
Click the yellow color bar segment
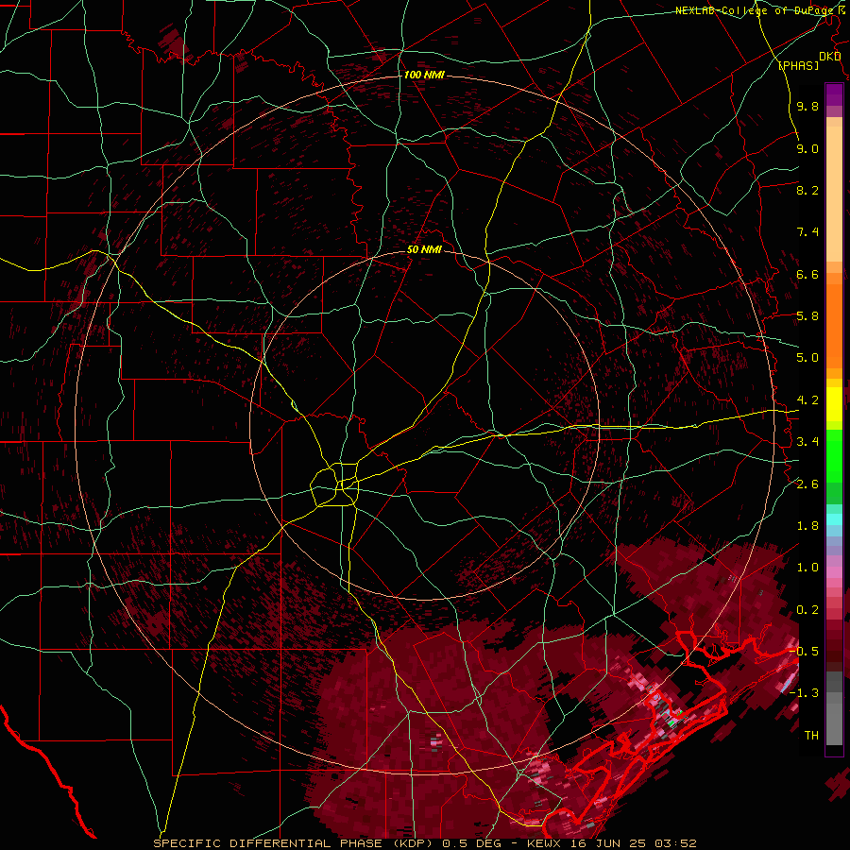pos(834,404)
